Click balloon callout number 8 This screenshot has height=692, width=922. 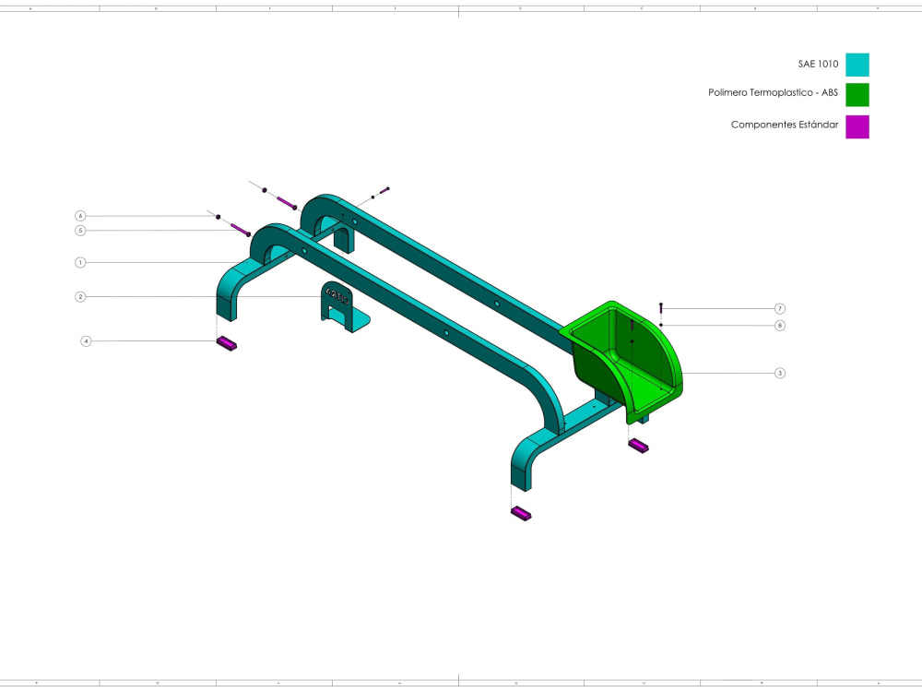click(779, 324)
